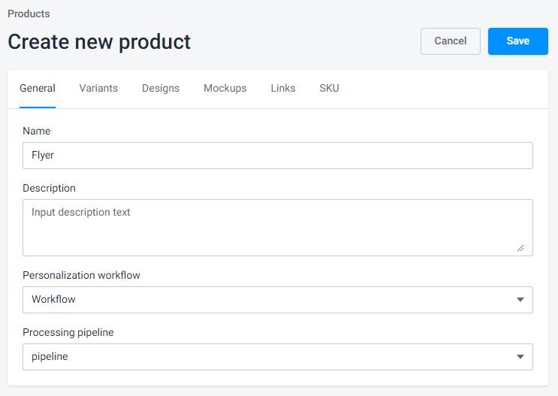The width and height of the screenshot is (558, 396).
Task: Click the Name input field containing Flyer
Action: pyautogui.click(x=278, y=156)
